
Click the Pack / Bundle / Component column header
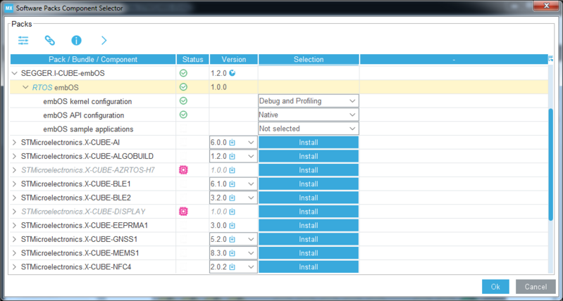click(x=93, y=60)
